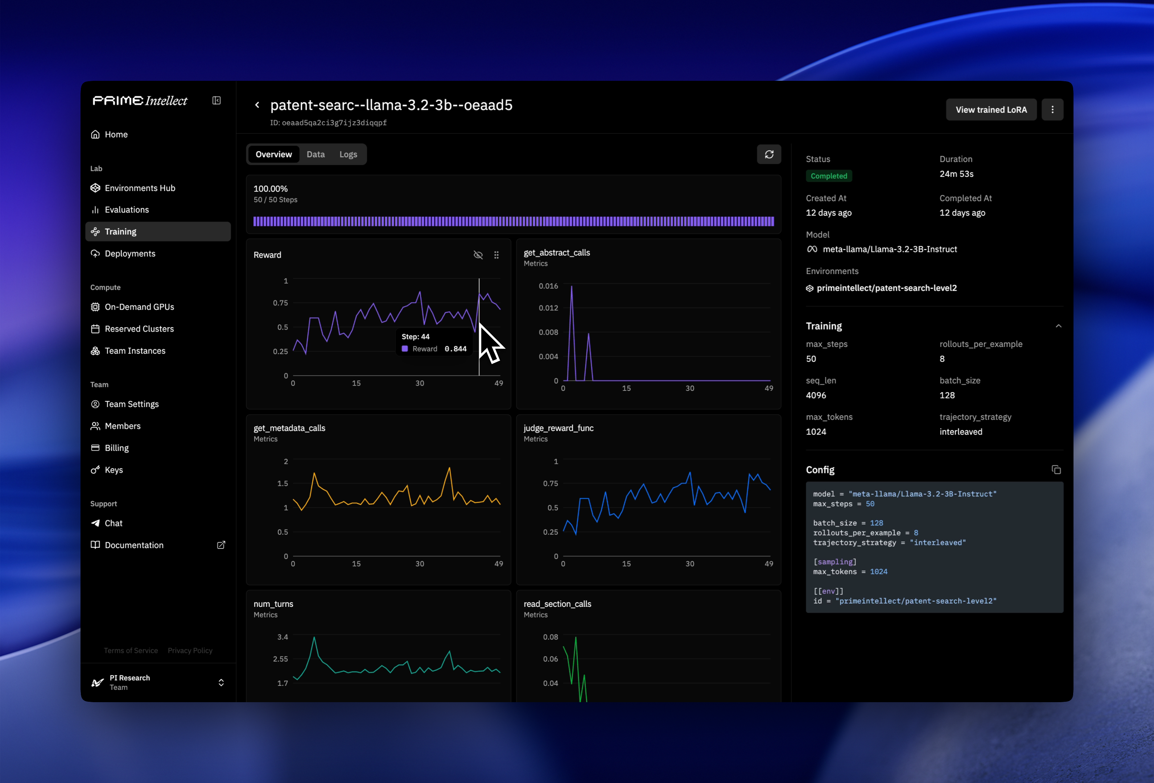The height and width of the screenshot is (783, 1154).
Task: Open the three-dot options menu
Action: pyautogui.click(x=1053, y=110)
